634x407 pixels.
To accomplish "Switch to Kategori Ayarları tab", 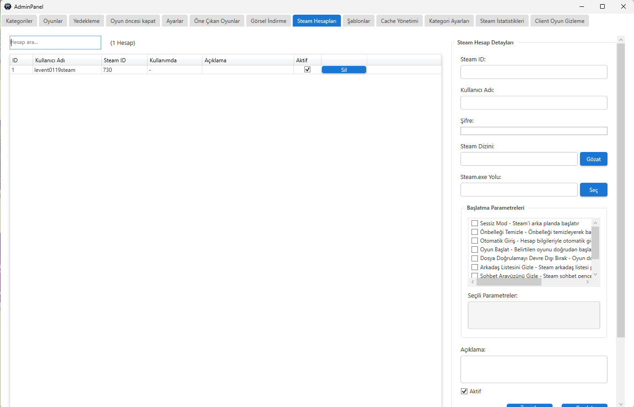I will pos(449,21).
